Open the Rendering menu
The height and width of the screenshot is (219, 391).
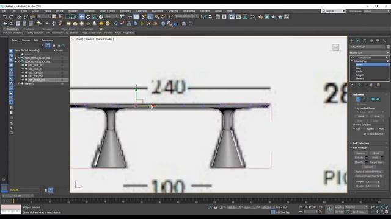point(125,11)
